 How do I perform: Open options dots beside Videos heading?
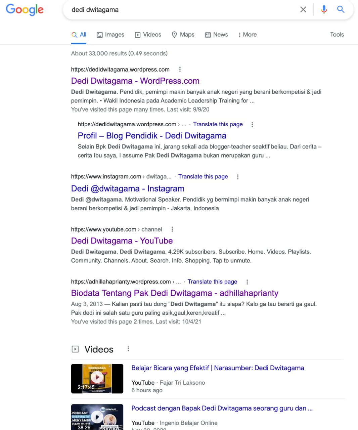point(128,349)
